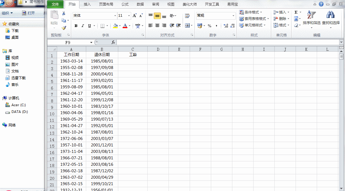Click the increase decimal icon
This screenshot has height=191, width=345.
226,26
